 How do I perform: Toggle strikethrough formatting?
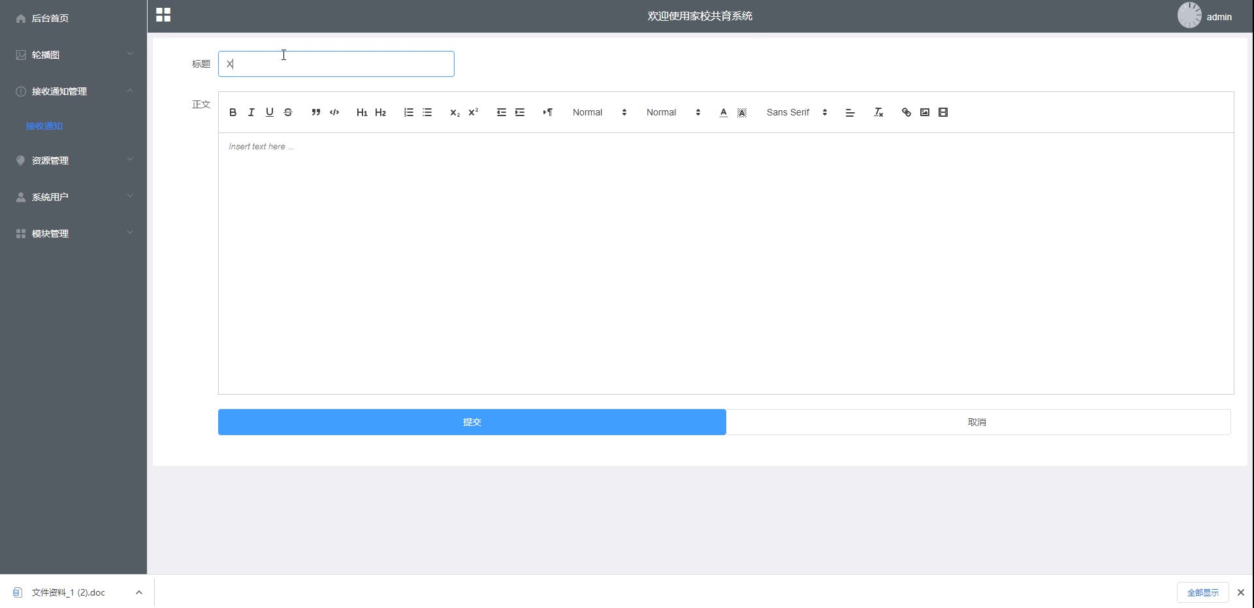pos(288,112)
